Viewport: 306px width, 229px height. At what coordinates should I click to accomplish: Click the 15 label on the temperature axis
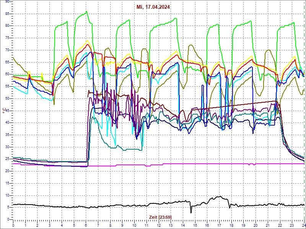7,184
